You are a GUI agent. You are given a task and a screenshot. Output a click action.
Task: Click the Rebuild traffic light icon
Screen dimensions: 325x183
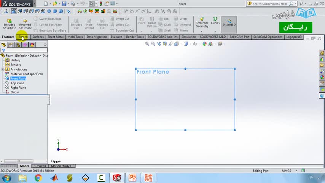click(101, 4)
